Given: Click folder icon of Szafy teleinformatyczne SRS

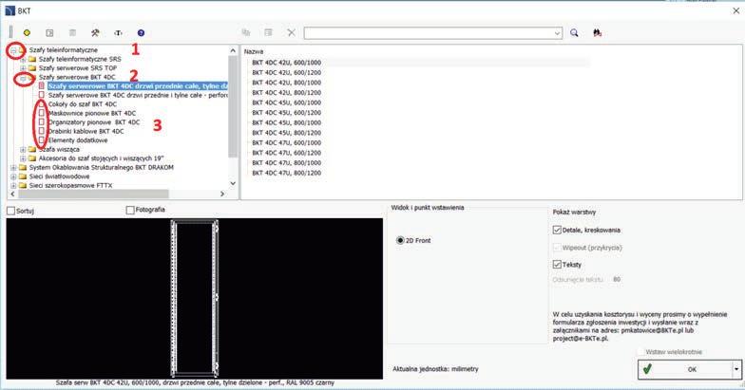Looking at the screenshot, I should [32, 59].
